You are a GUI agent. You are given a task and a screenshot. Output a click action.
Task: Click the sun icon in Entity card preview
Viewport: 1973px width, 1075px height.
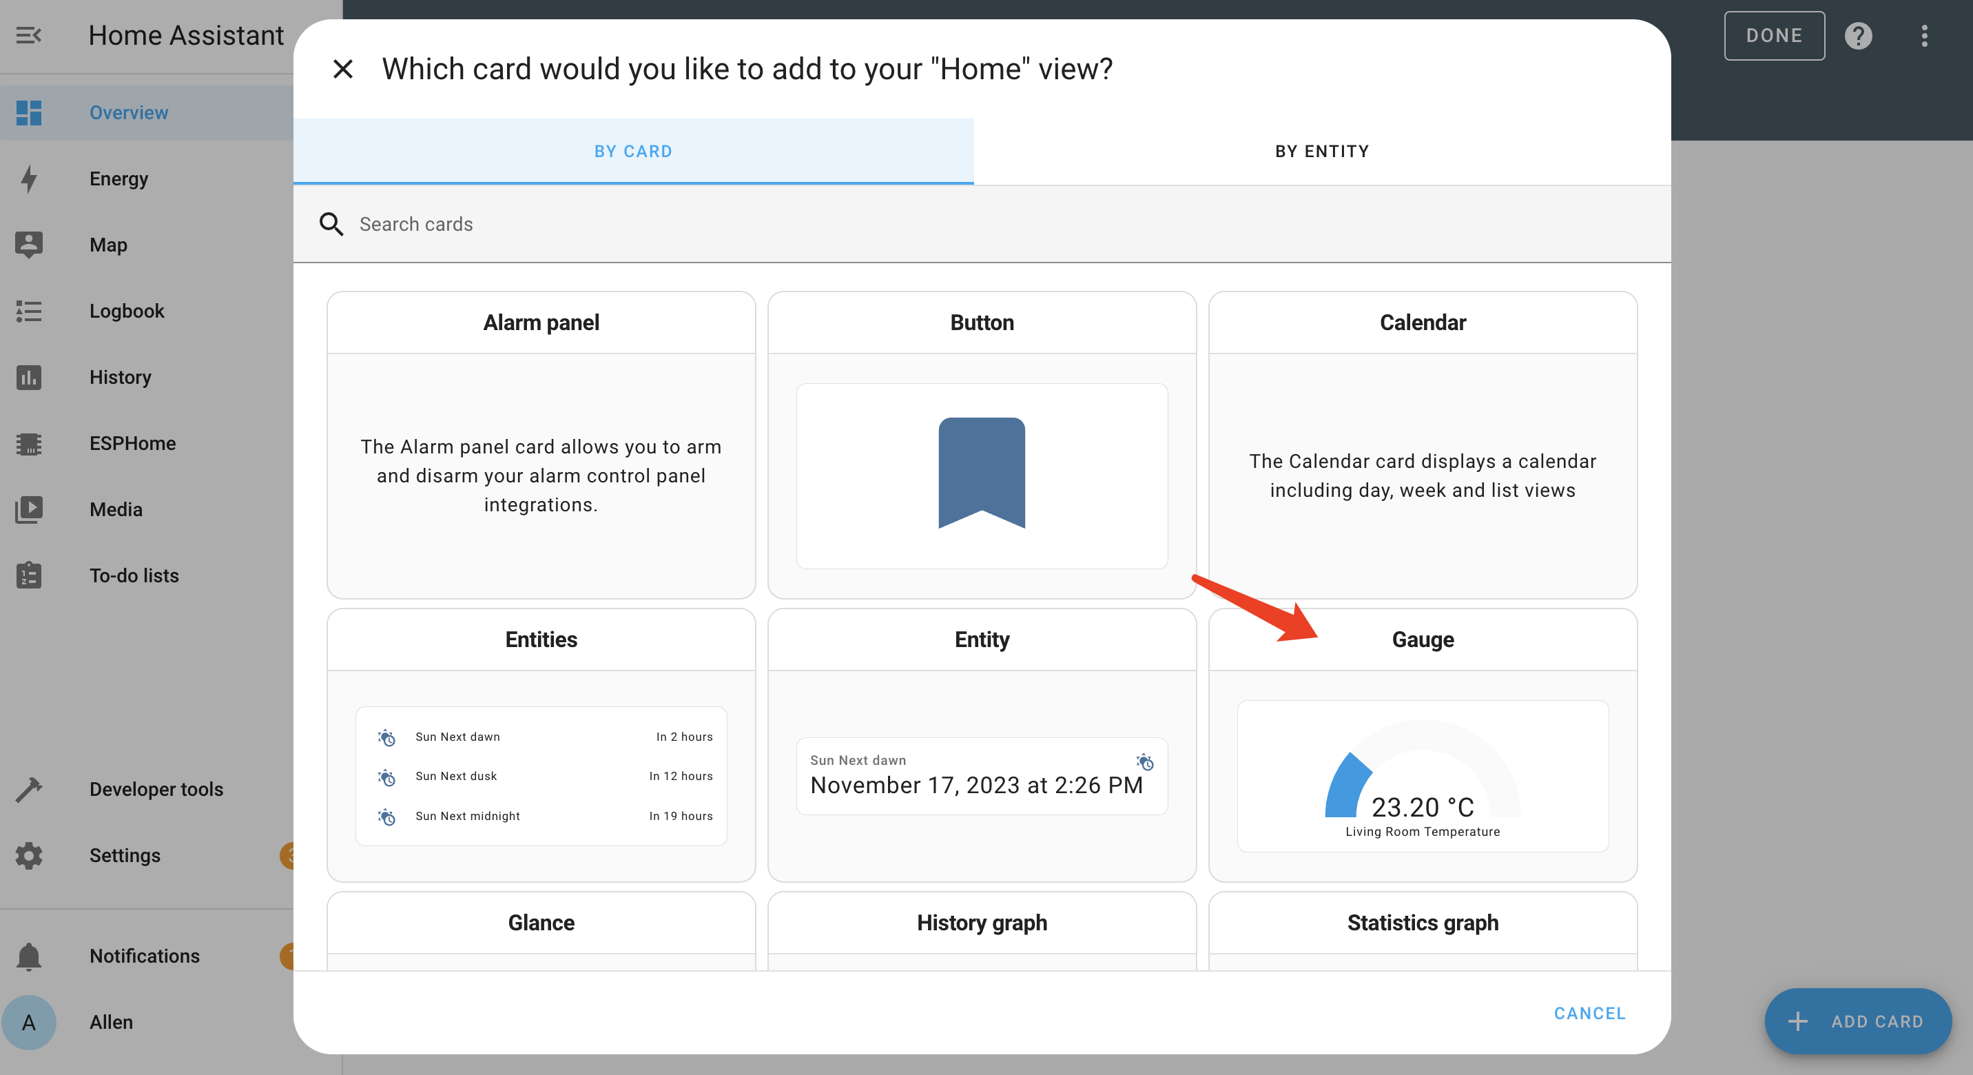pos(1145,761)
